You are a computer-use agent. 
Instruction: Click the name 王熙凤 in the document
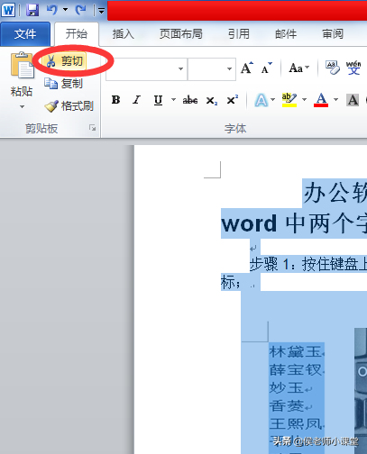pos(296,424)
